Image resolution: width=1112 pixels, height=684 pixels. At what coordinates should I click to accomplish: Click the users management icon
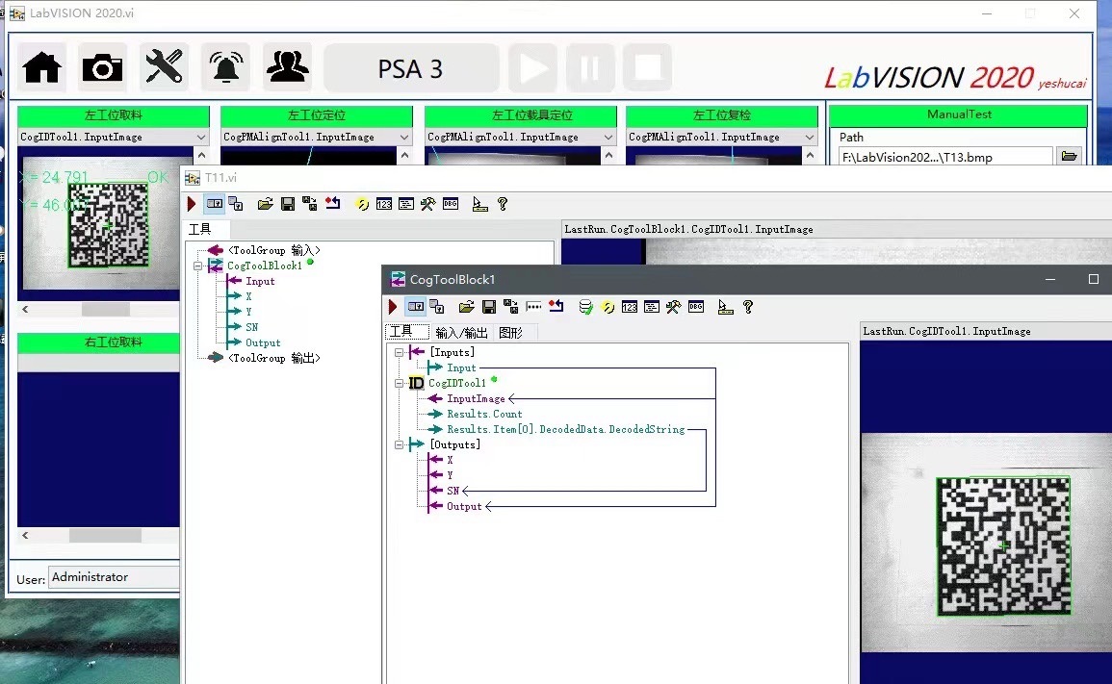point(286,65)
